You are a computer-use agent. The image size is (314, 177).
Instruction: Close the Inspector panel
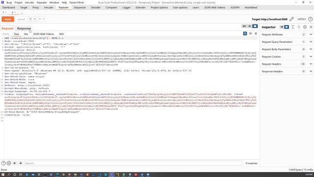(311, 27)
